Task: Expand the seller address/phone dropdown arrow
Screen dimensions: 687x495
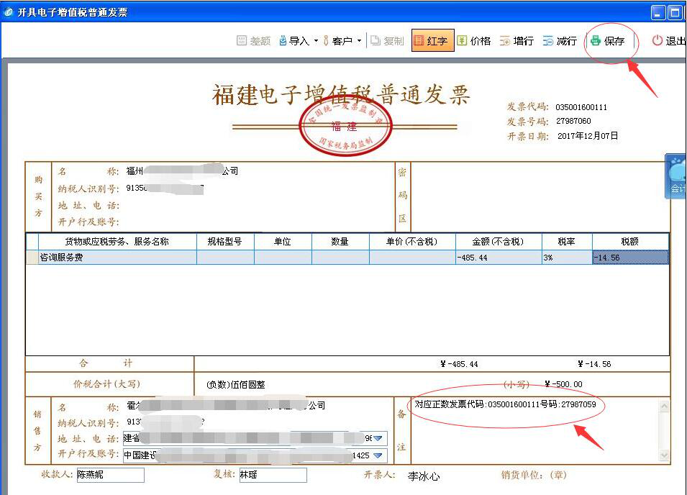Action: [378, 438]
